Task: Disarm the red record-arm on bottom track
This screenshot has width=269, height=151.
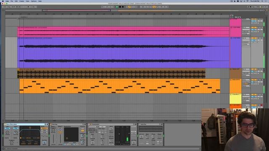Action: pos(261,105)
